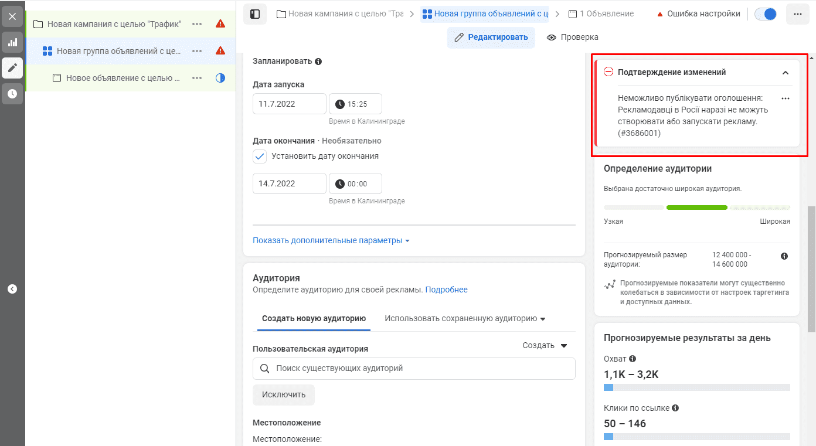
Task: Click end date field 14.7.2022
Action: tap(290, 183)
